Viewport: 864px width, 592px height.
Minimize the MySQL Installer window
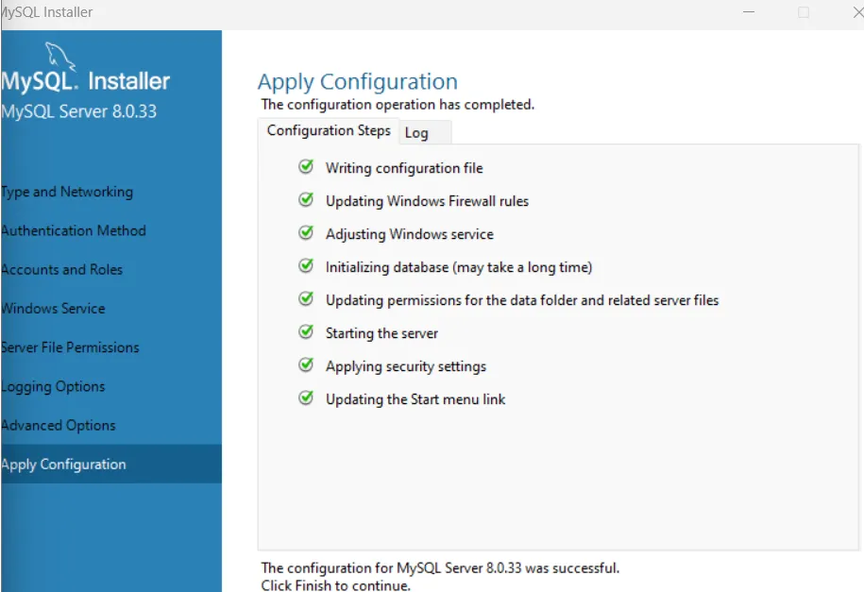(748, 12)
